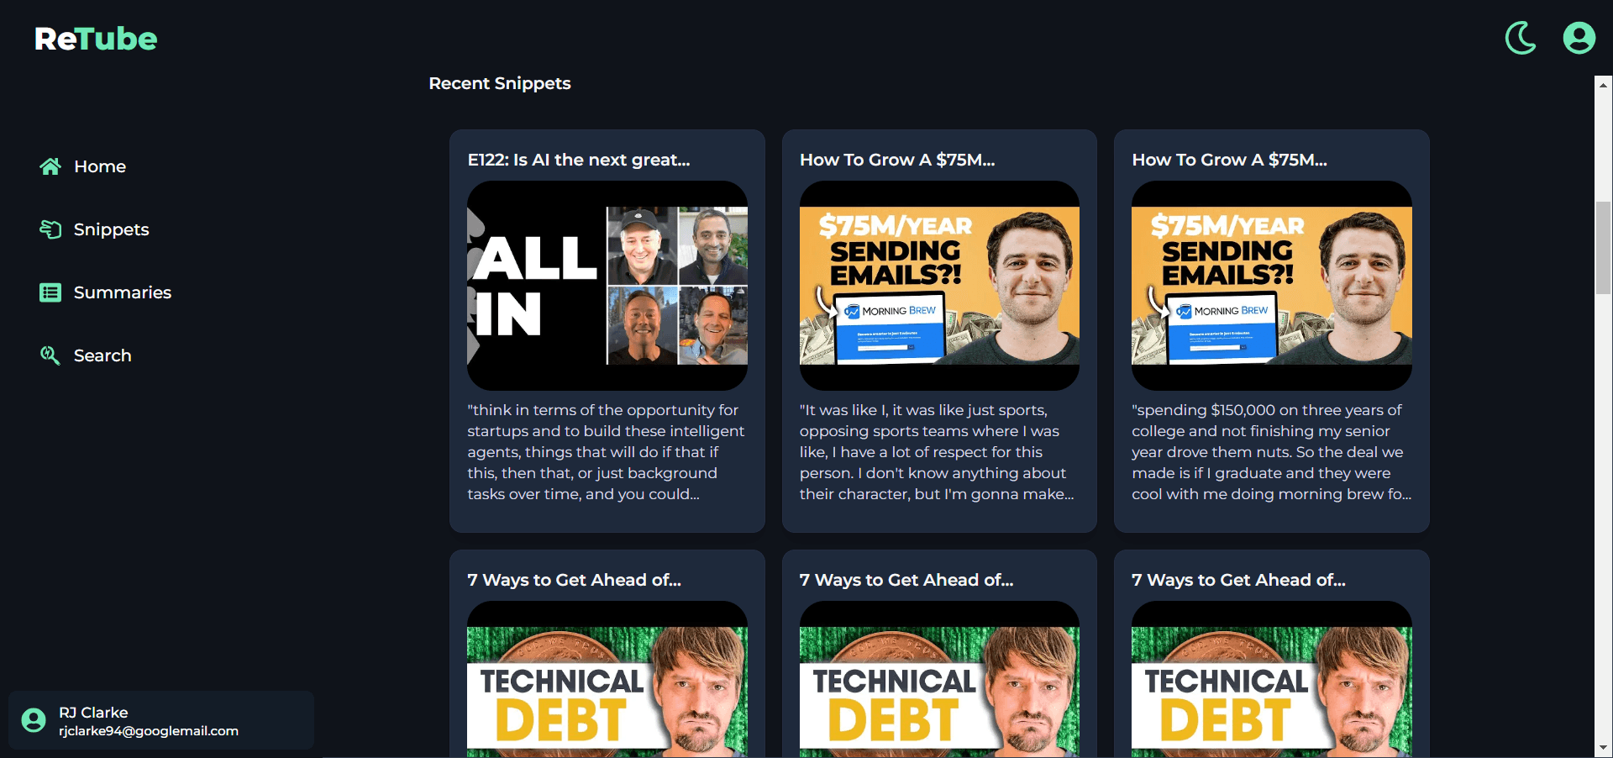Select the Search label in the sidebar
This screenshot has width=1613, height=758.
click(x=102, y=355)
